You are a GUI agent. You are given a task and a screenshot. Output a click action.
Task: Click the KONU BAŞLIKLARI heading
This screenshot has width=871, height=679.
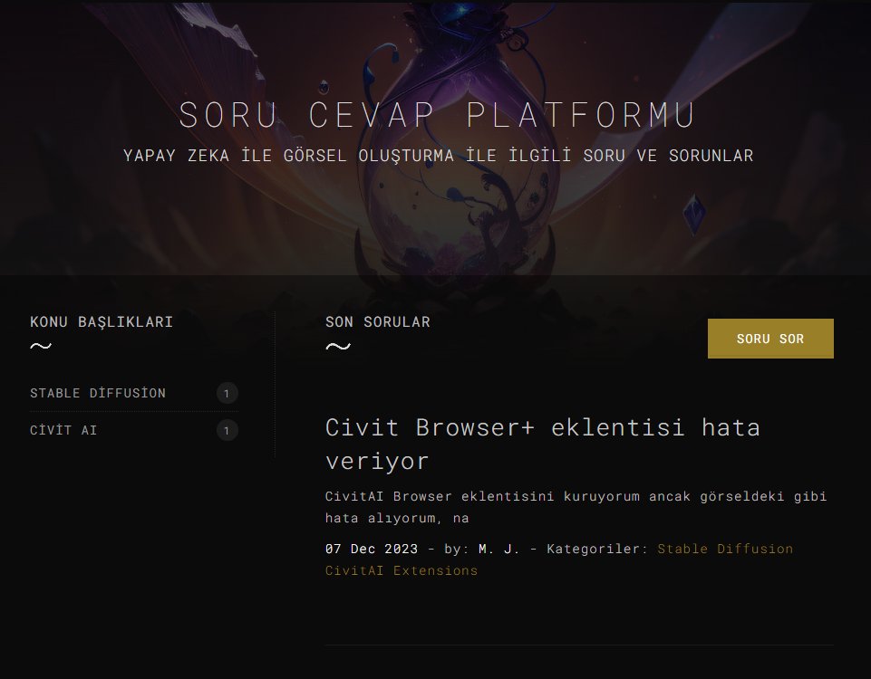pos(102,321)
